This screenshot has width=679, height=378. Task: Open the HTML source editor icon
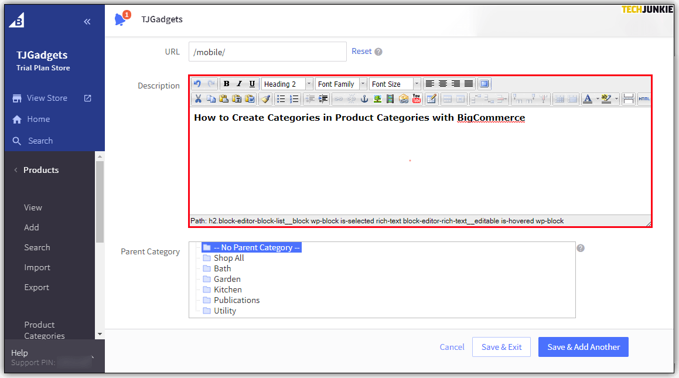[x=644, y=99]
